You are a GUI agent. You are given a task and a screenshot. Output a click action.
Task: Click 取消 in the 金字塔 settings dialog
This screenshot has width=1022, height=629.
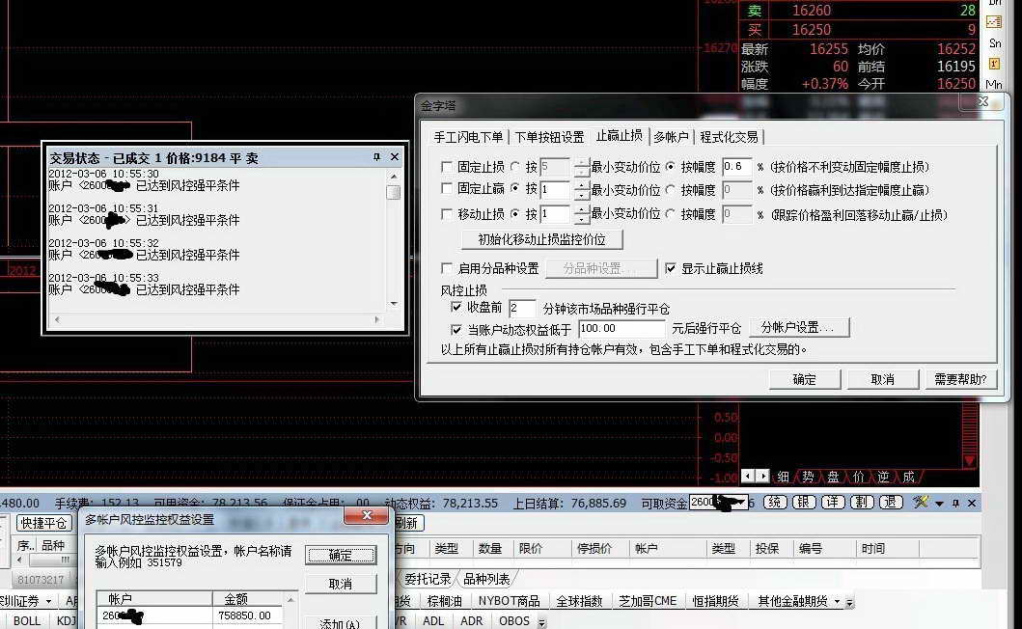[882, 379]
